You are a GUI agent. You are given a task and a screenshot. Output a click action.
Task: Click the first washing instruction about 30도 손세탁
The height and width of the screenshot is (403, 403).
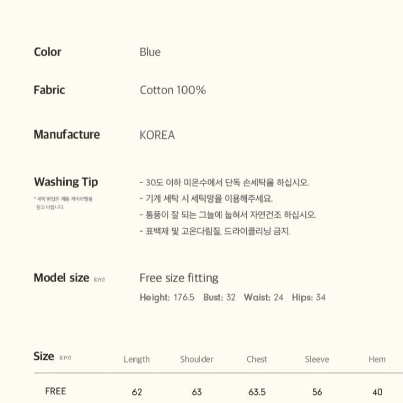click(x=224, y=182)
